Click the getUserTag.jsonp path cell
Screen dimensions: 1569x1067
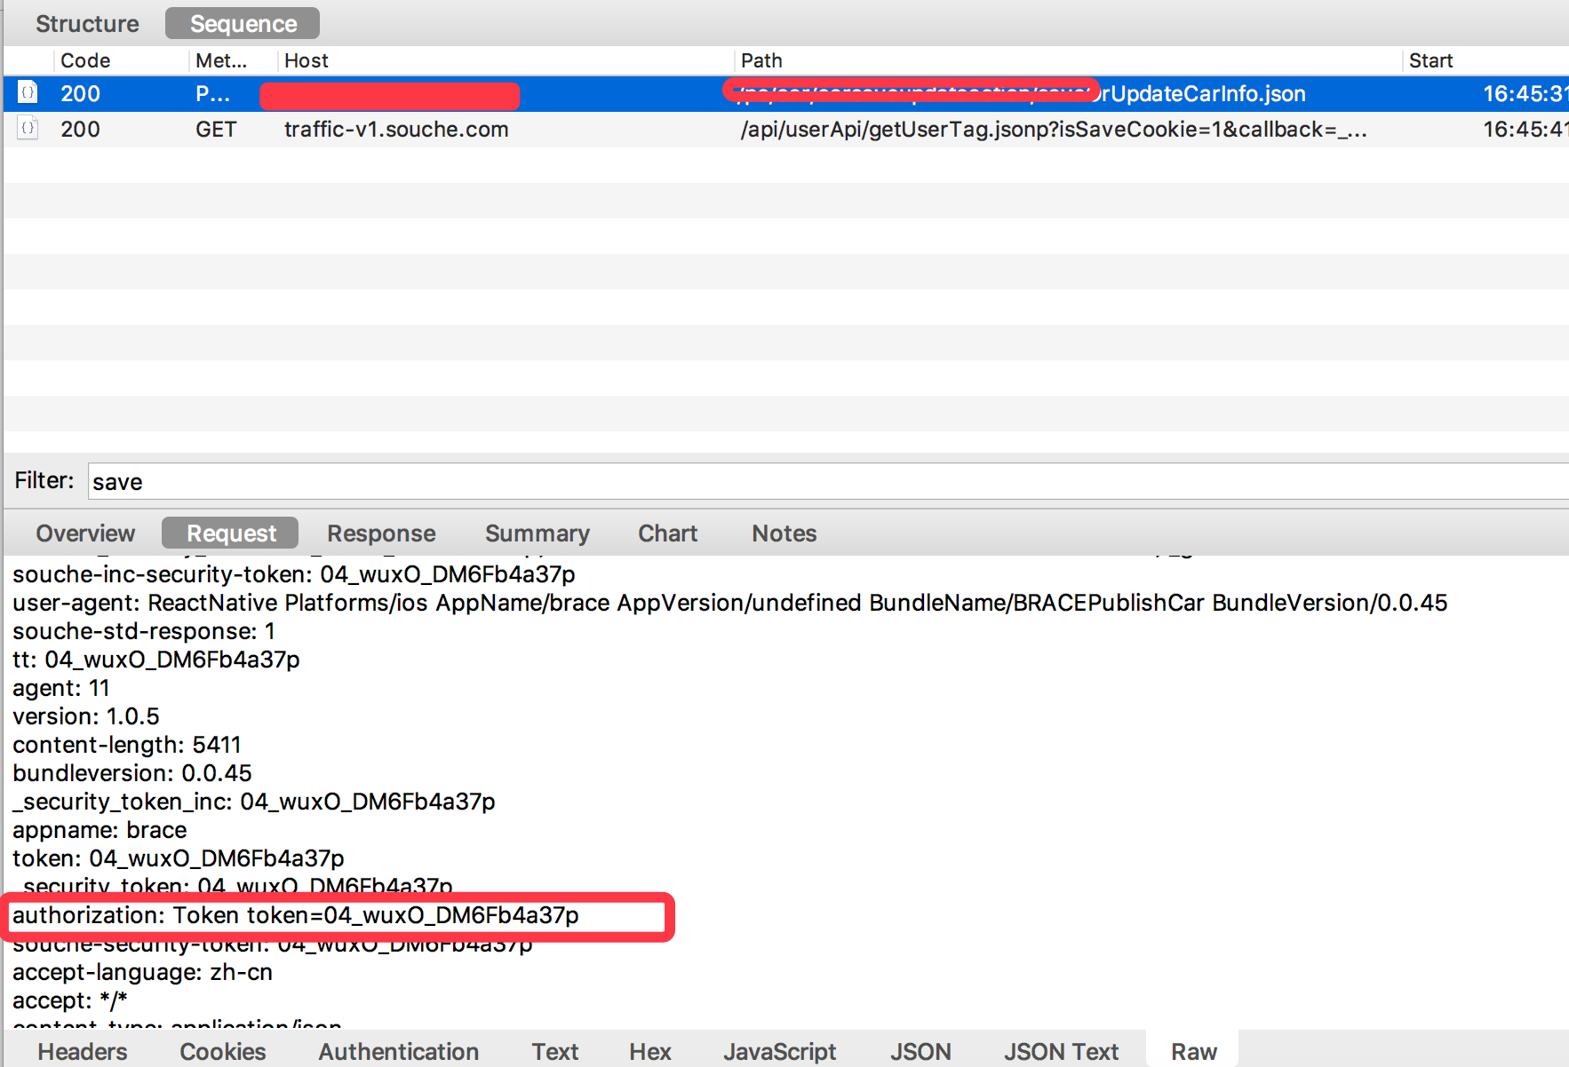[x=1054, y=130]
